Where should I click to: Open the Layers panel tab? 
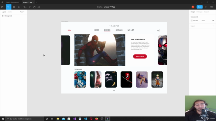click(4, 12)
